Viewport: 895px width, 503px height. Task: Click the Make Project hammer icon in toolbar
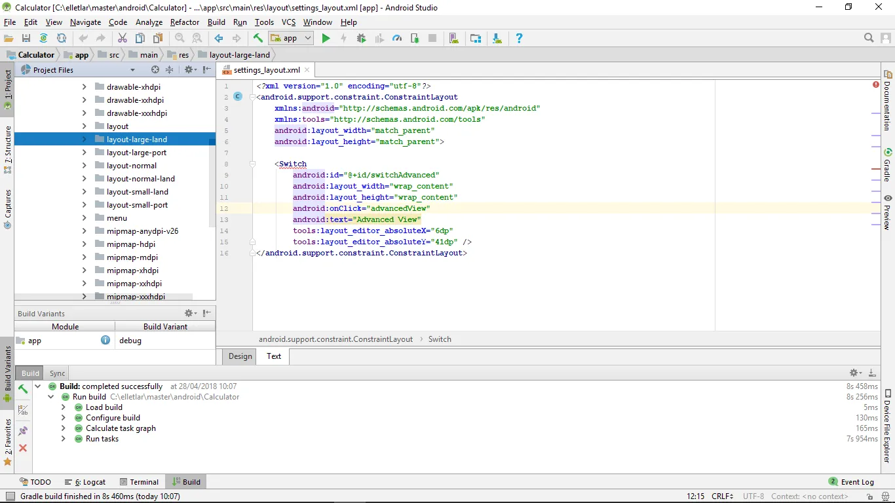pyautogui.click(x=258, y=39)
